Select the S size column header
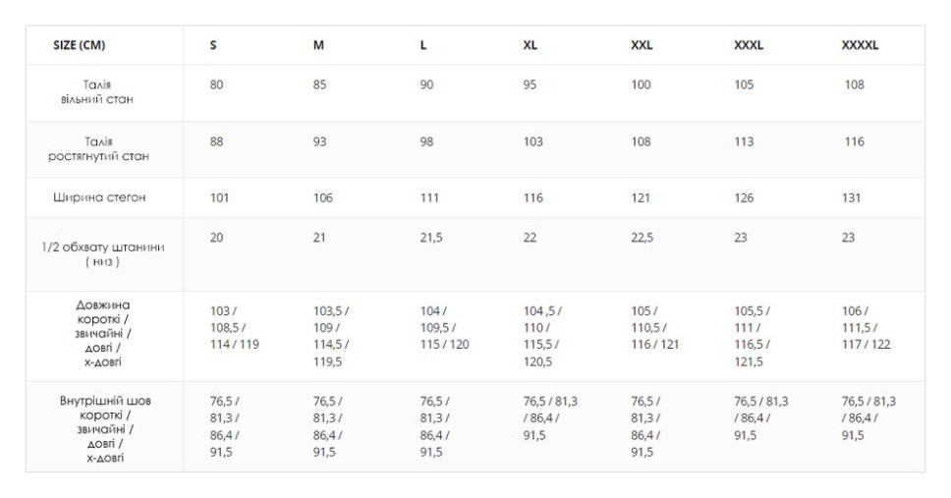The image size is (951, 498). coord(213,45)
